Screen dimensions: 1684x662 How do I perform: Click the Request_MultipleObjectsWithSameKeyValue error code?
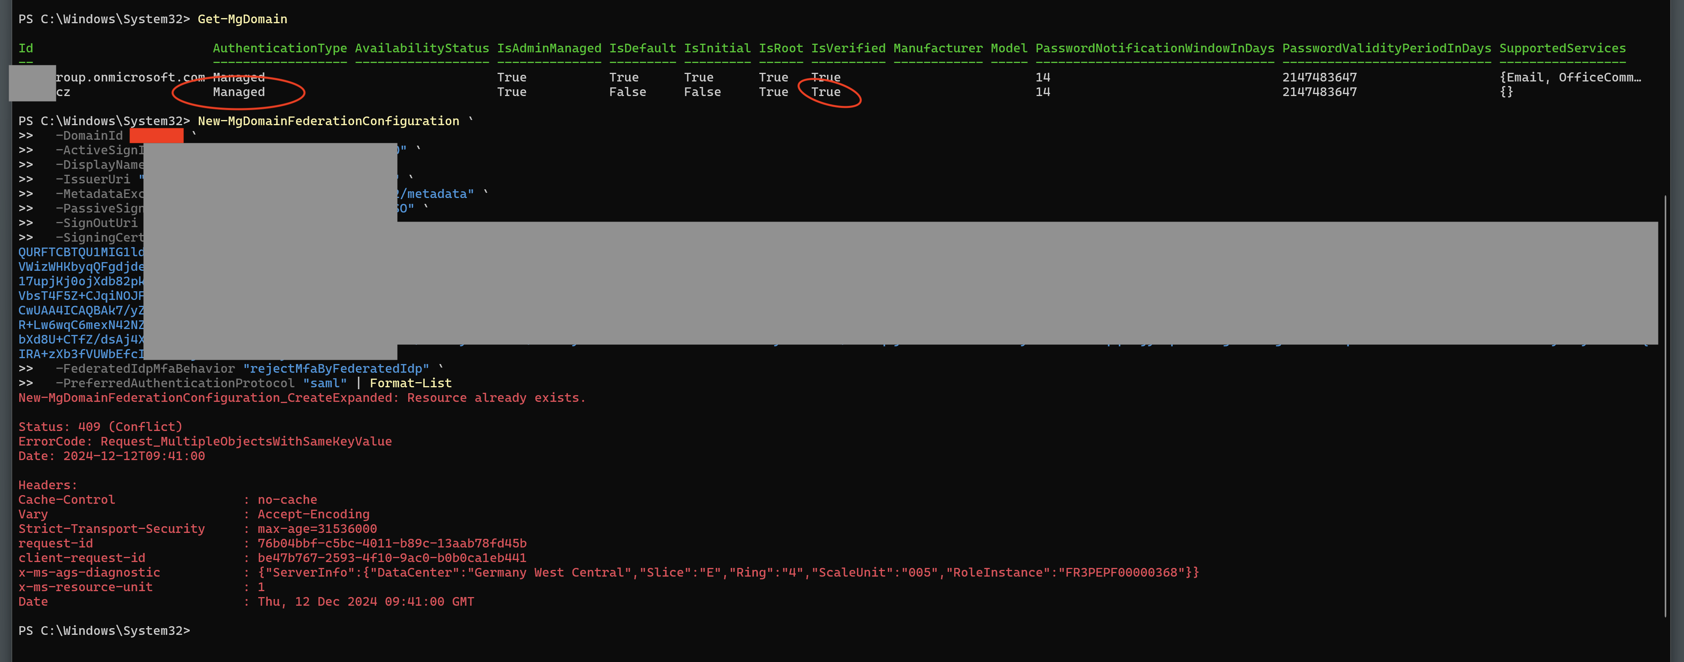(246, 441)
